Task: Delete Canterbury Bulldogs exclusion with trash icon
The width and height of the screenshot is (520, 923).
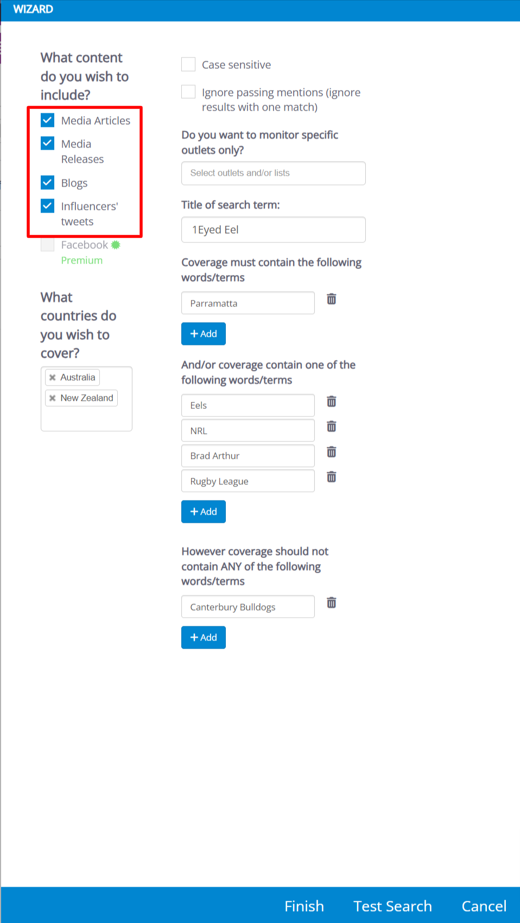Action: 331,602
